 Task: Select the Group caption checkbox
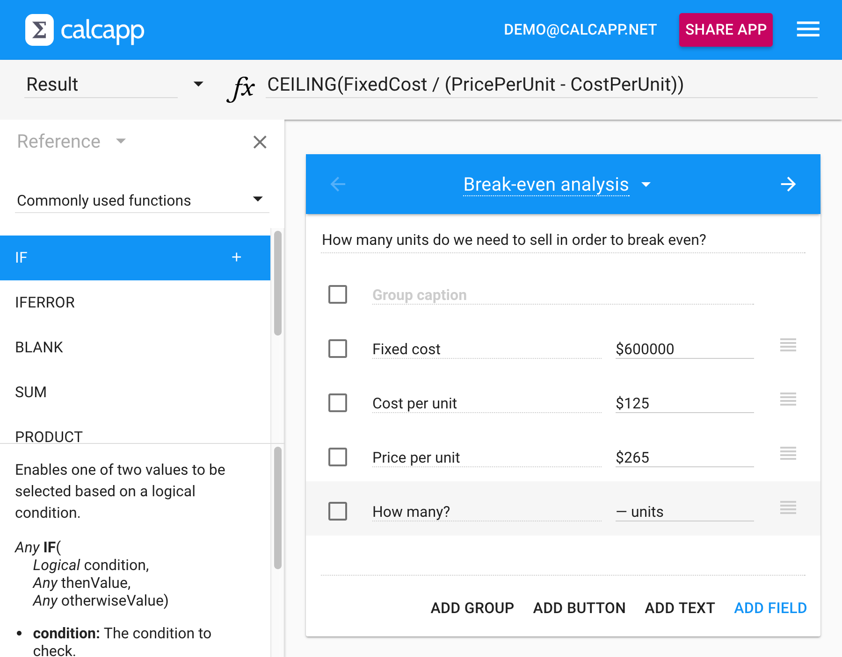click(338, 294)
